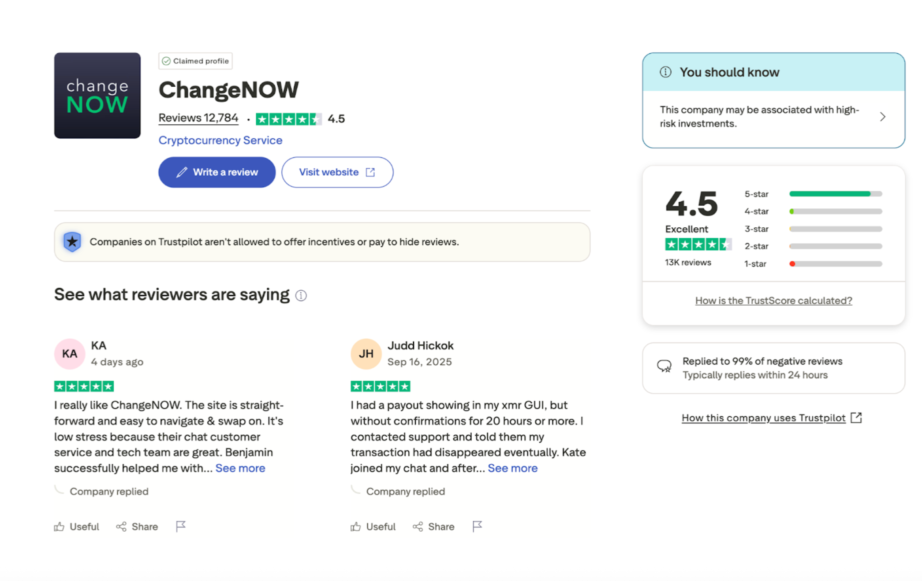The width and height of the screenshot is (922, 581).
Task: Flag KA's review
Action: tap(181, 526)
